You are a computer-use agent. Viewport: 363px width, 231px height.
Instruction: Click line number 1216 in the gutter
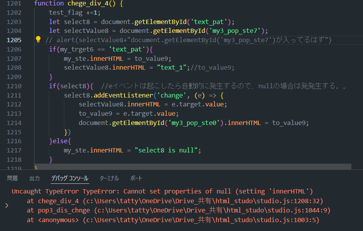coord(14,141)
